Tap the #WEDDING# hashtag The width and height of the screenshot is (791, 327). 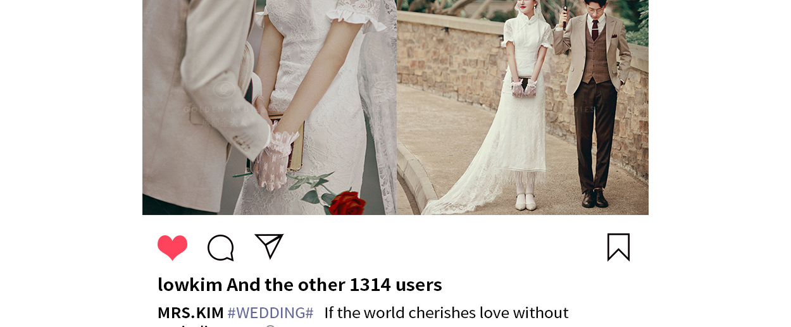point(270,312)
